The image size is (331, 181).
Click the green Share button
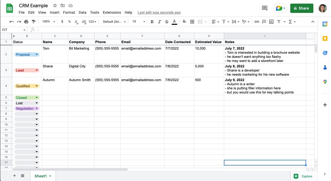[301, 8]
